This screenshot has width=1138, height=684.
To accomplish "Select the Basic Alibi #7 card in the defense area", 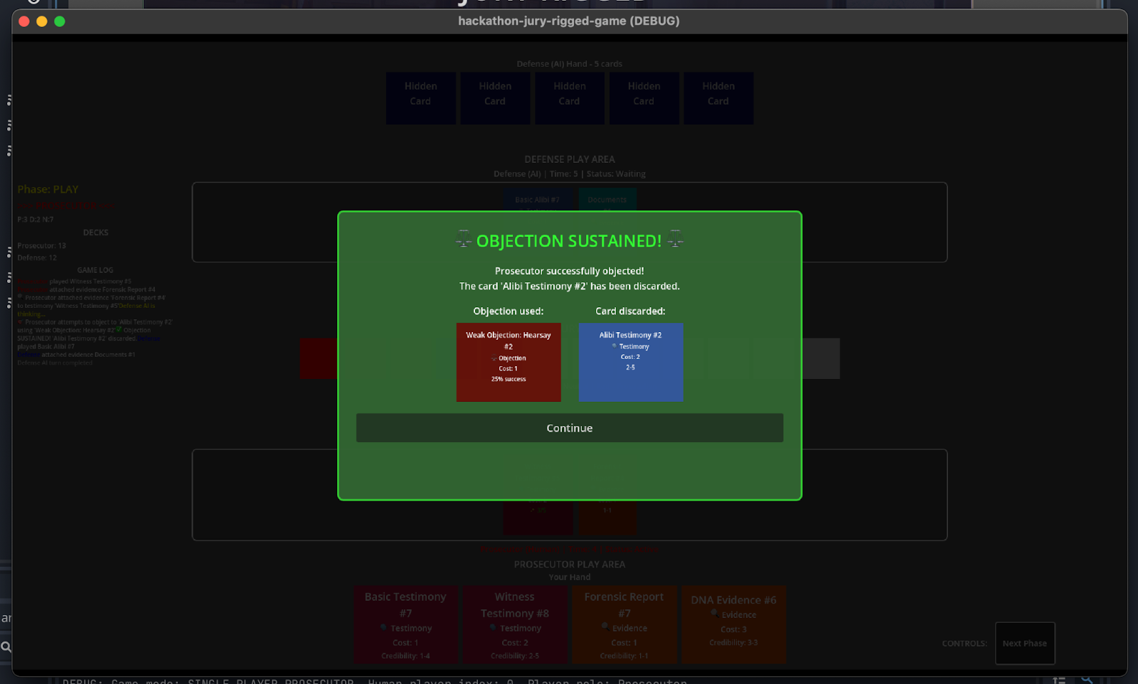I will (538, 200).
